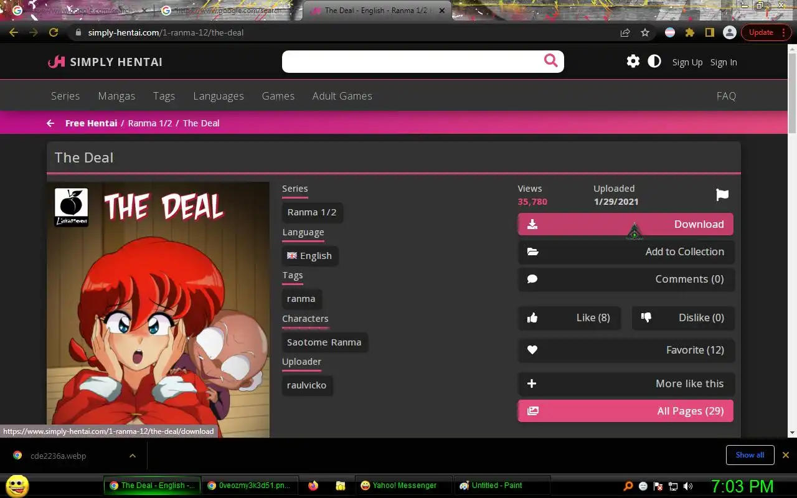This screenshot has width=797, height=498.
Task: Open the Adult Games navigation menu item
Action: (342, 96)
